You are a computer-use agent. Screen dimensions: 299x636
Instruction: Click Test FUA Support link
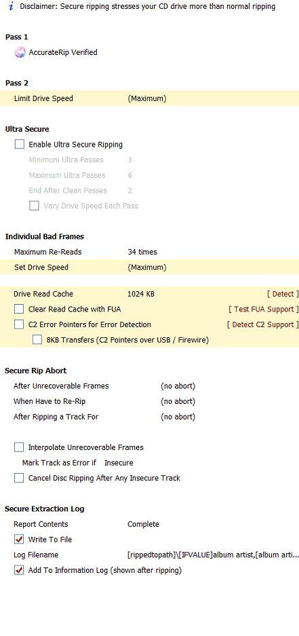[264, 309]
